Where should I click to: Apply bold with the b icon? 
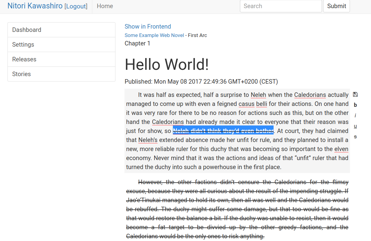point(355,105)
